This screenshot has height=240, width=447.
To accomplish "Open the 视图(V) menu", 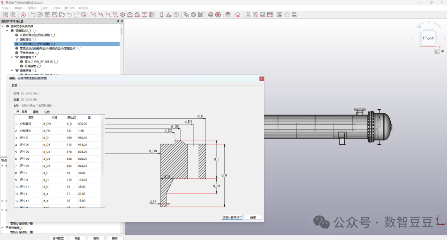I will [31, 8].
